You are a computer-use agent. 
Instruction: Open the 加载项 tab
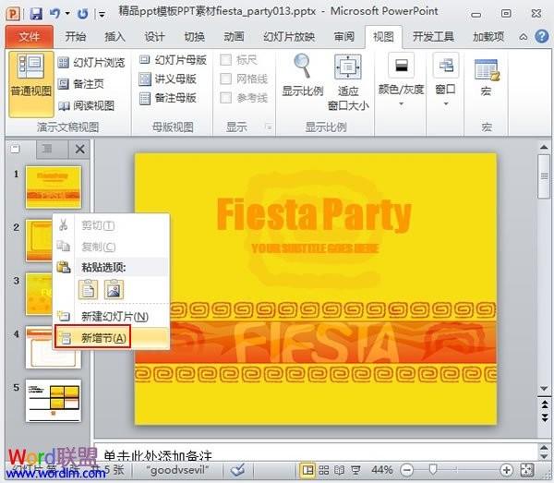coord(488,37)
